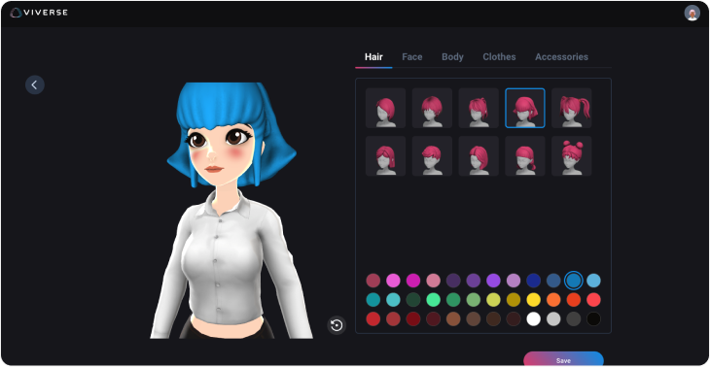This screenshot has height=367, width=710.
Task: Choose the dusty rose swatch starting the color palette
Action: (373, 281)
